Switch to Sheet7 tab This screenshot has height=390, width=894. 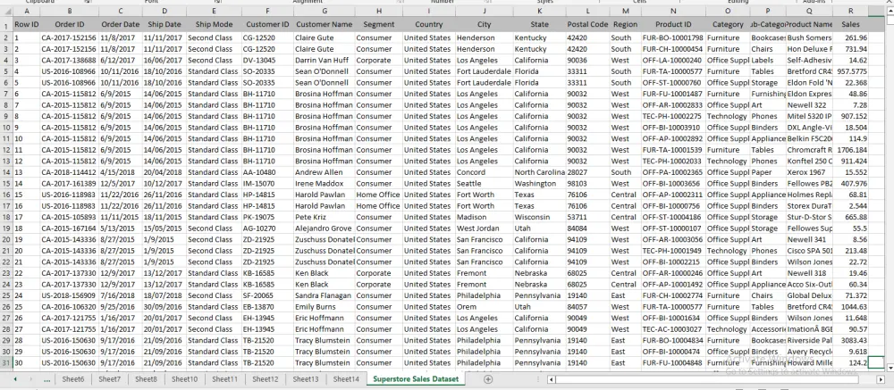pos(109,379)
